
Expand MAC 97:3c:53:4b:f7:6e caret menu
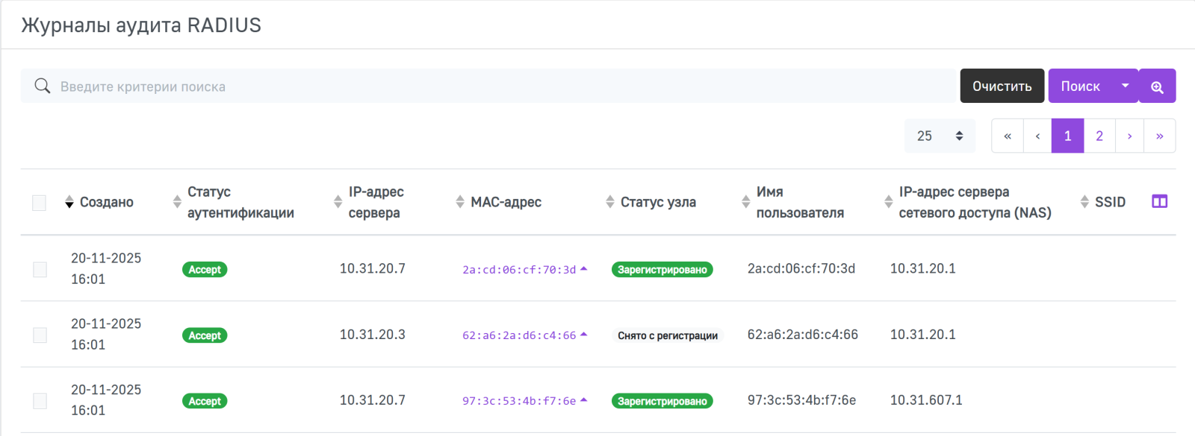coord(584,400)
